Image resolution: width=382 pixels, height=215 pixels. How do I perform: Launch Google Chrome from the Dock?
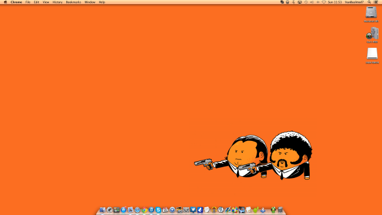tap(144, 210)
